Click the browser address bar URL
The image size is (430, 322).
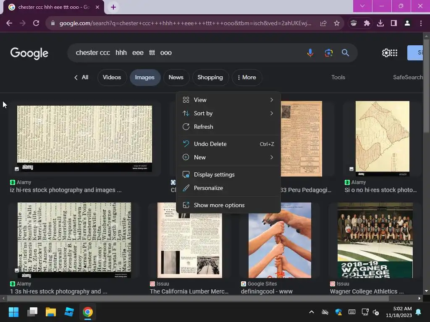coord(185,23)
